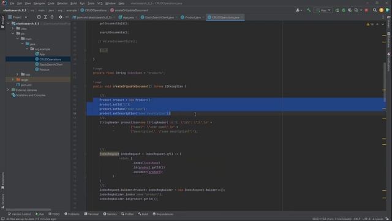Go to the previous highlighted problem arrow
This screenshot has height=221, width=392.
377,25
